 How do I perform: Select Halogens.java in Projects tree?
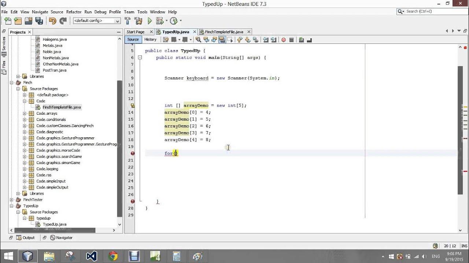click(55, 39)
